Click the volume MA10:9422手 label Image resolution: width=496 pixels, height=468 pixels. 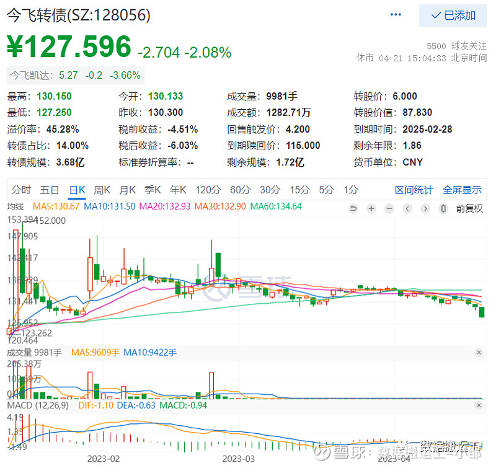[150, 353]
